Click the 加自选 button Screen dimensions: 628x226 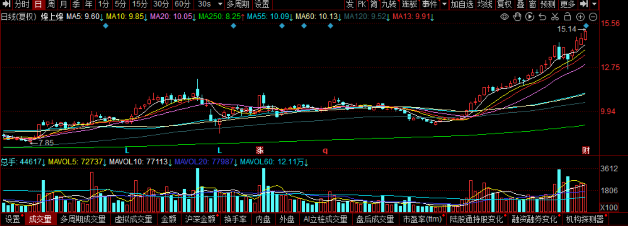[x=462, y=5]
